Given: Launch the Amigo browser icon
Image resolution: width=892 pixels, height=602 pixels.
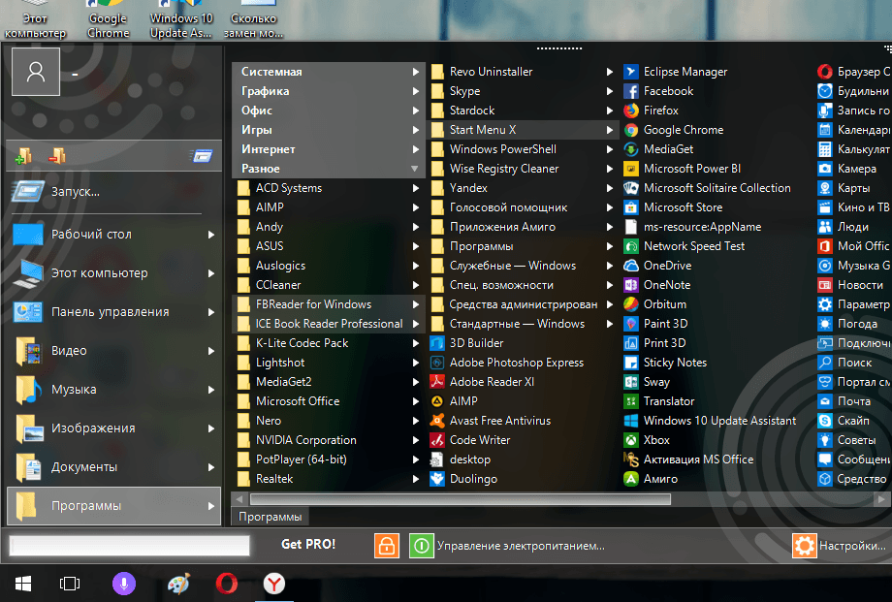Looking at the screenshot, I should click(631, 479).
